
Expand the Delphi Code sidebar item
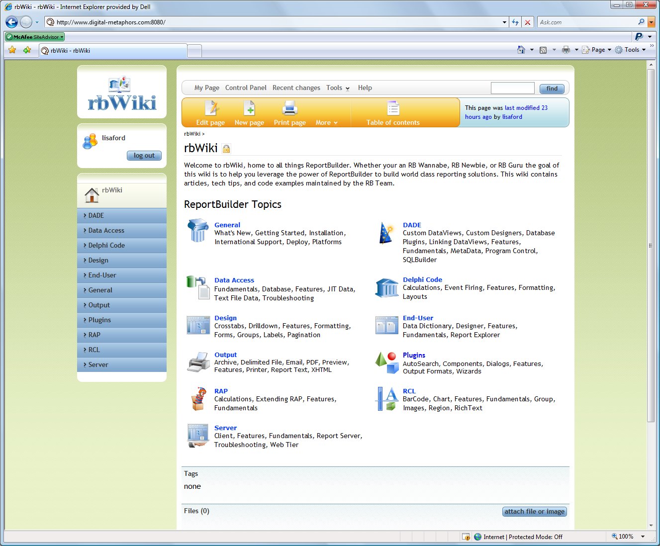tap(122, 245)
